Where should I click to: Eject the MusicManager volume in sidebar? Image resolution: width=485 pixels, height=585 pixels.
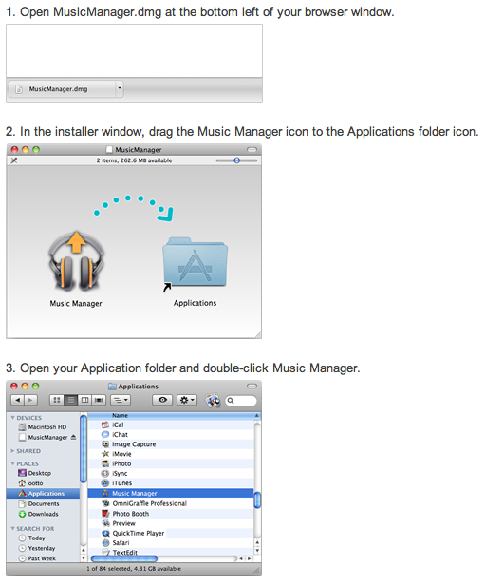pos(73,437)
